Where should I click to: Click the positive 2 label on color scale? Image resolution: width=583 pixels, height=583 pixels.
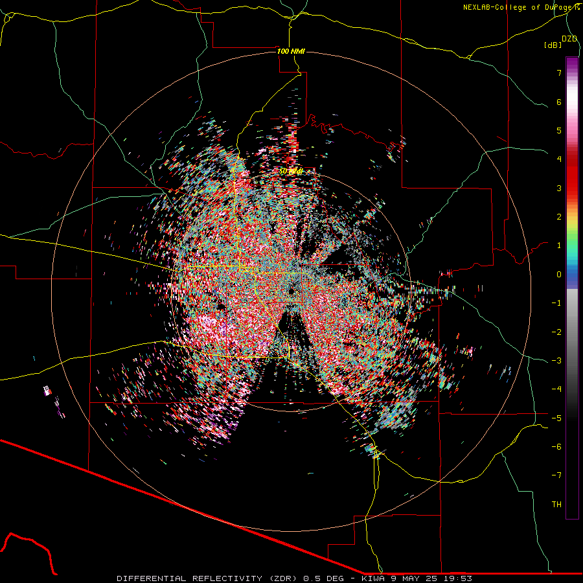(559, 217)
